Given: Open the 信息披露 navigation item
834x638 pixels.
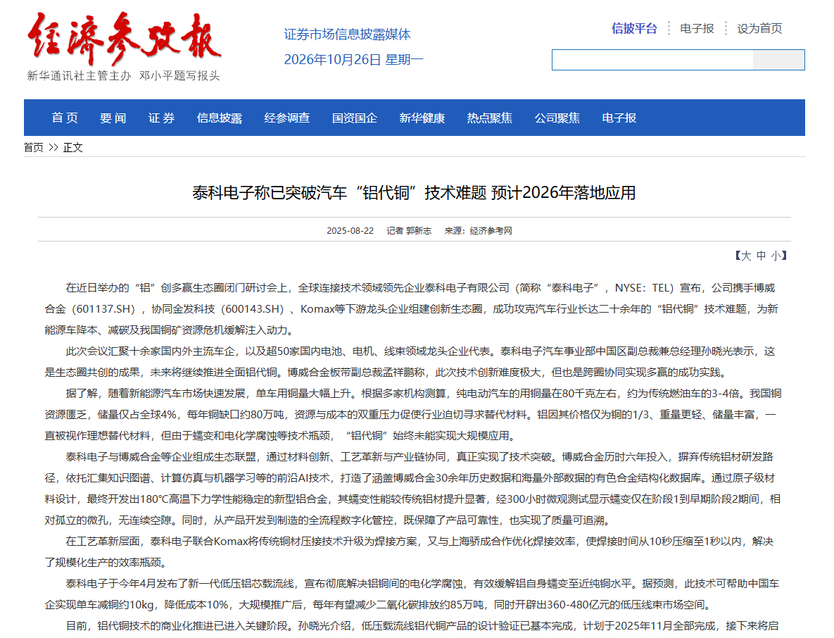Looking at the screenshot, I should [220, 118].
